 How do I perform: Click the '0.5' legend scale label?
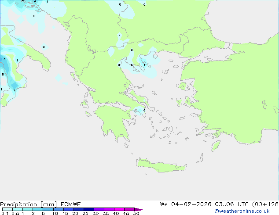[x=15, y=213]
